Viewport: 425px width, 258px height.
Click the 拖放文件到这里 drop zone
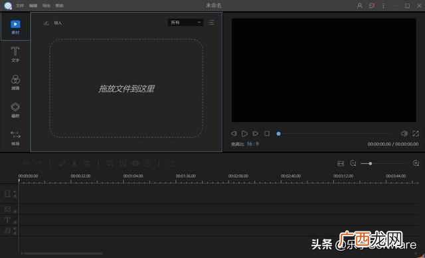pyautogui.click(x=126, y=88)
